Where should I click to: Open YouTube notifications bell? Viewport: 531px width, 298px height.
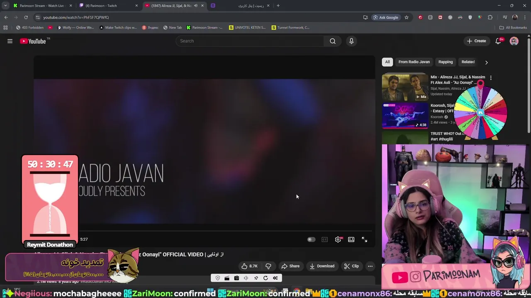click(x=499, y=41)
